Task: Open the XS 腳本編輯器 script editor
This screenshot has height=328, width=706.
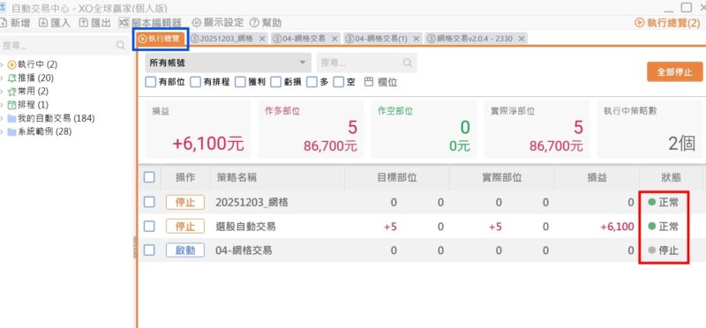Action: tap(150, 23)
